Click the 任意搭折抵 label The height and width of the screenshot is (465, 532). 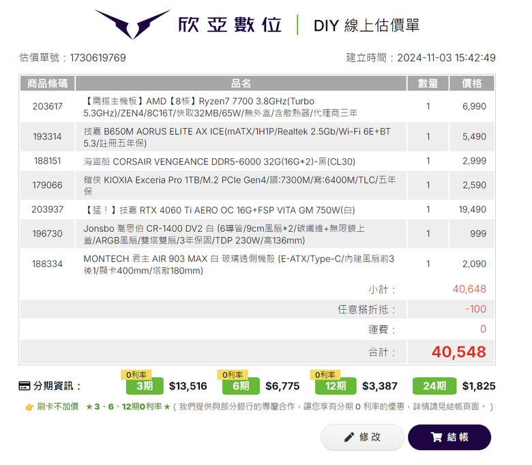pyautogui.click(x=366, y=310)
